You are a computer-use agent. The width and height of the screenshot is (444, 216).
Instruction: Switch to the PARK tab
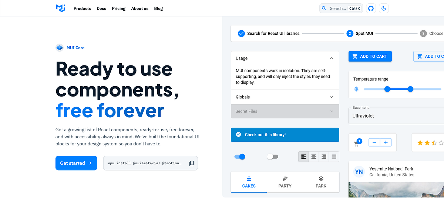pyautogui.click(x=321, y=182)
